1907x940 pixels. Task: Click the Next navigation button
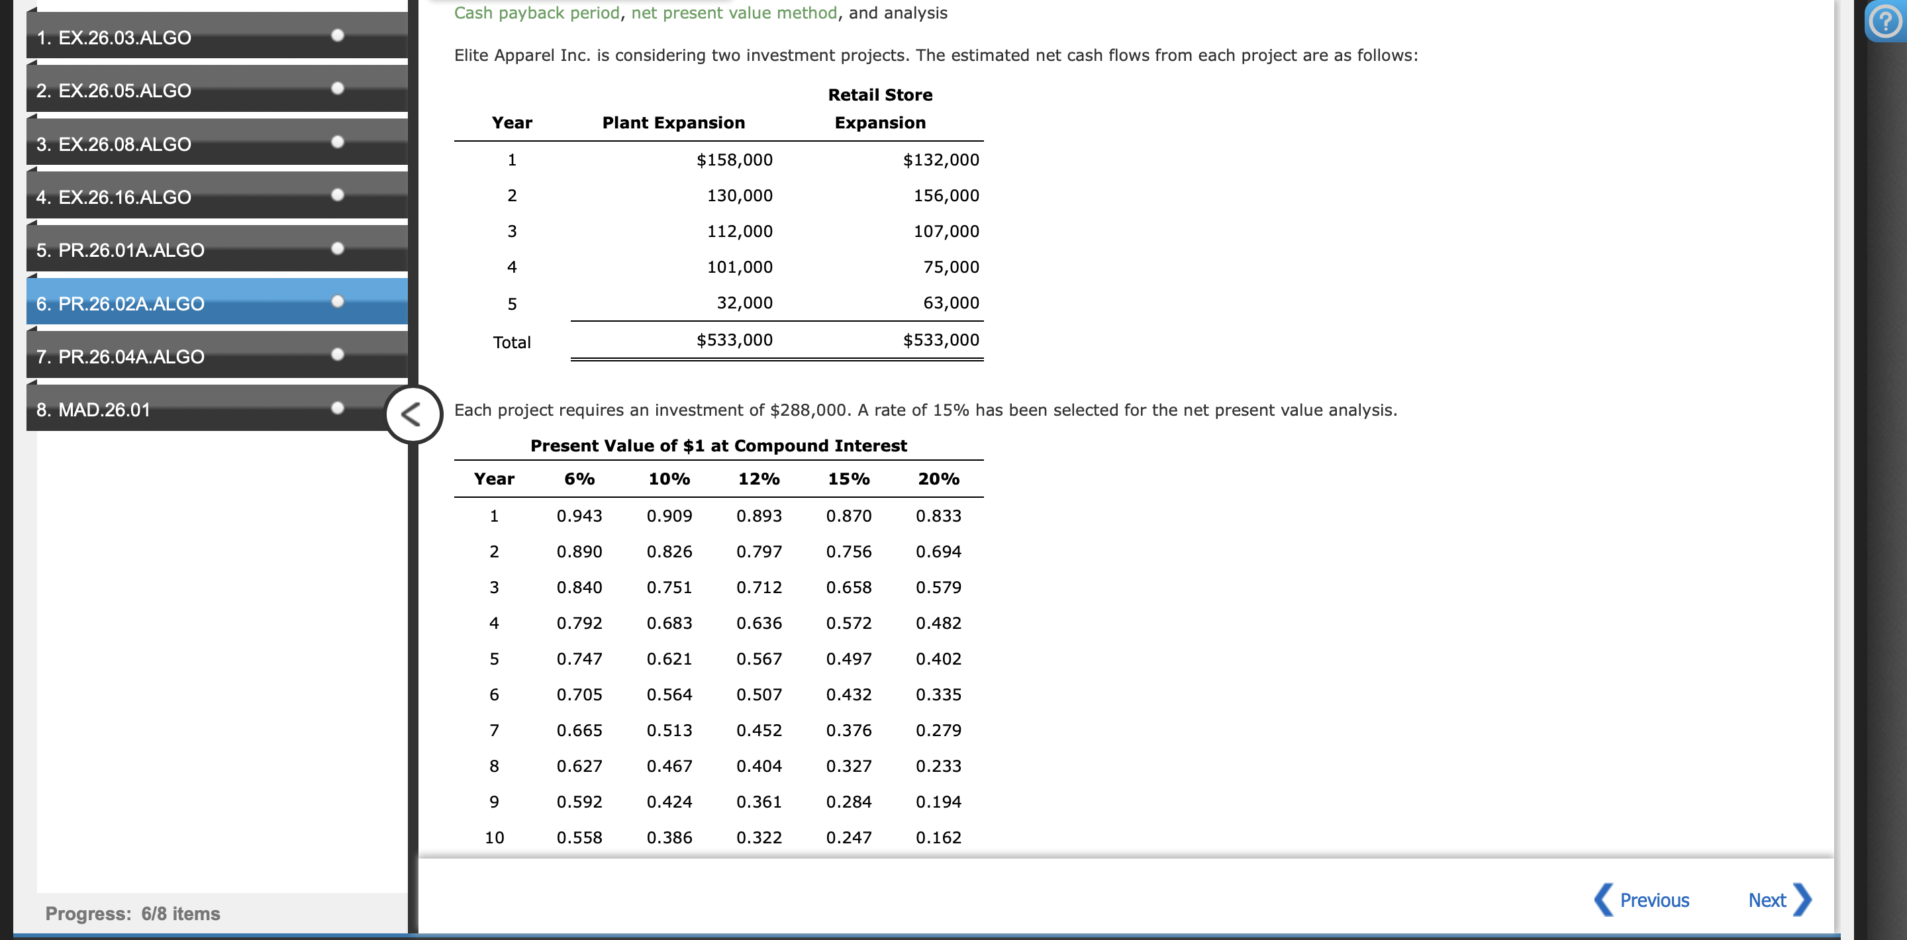click(x=1767, y=900)
